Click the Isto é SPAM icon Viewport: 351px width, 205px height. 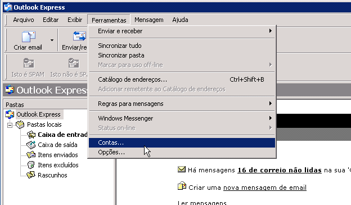[x=29, y=64]
